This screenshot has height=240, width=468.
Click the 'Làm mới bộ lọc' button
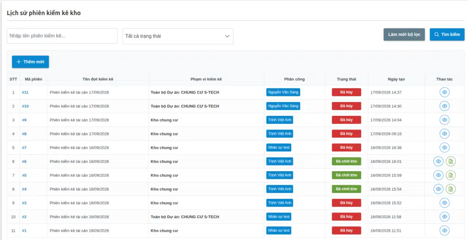pyautogui.click(x=404, y=35)
